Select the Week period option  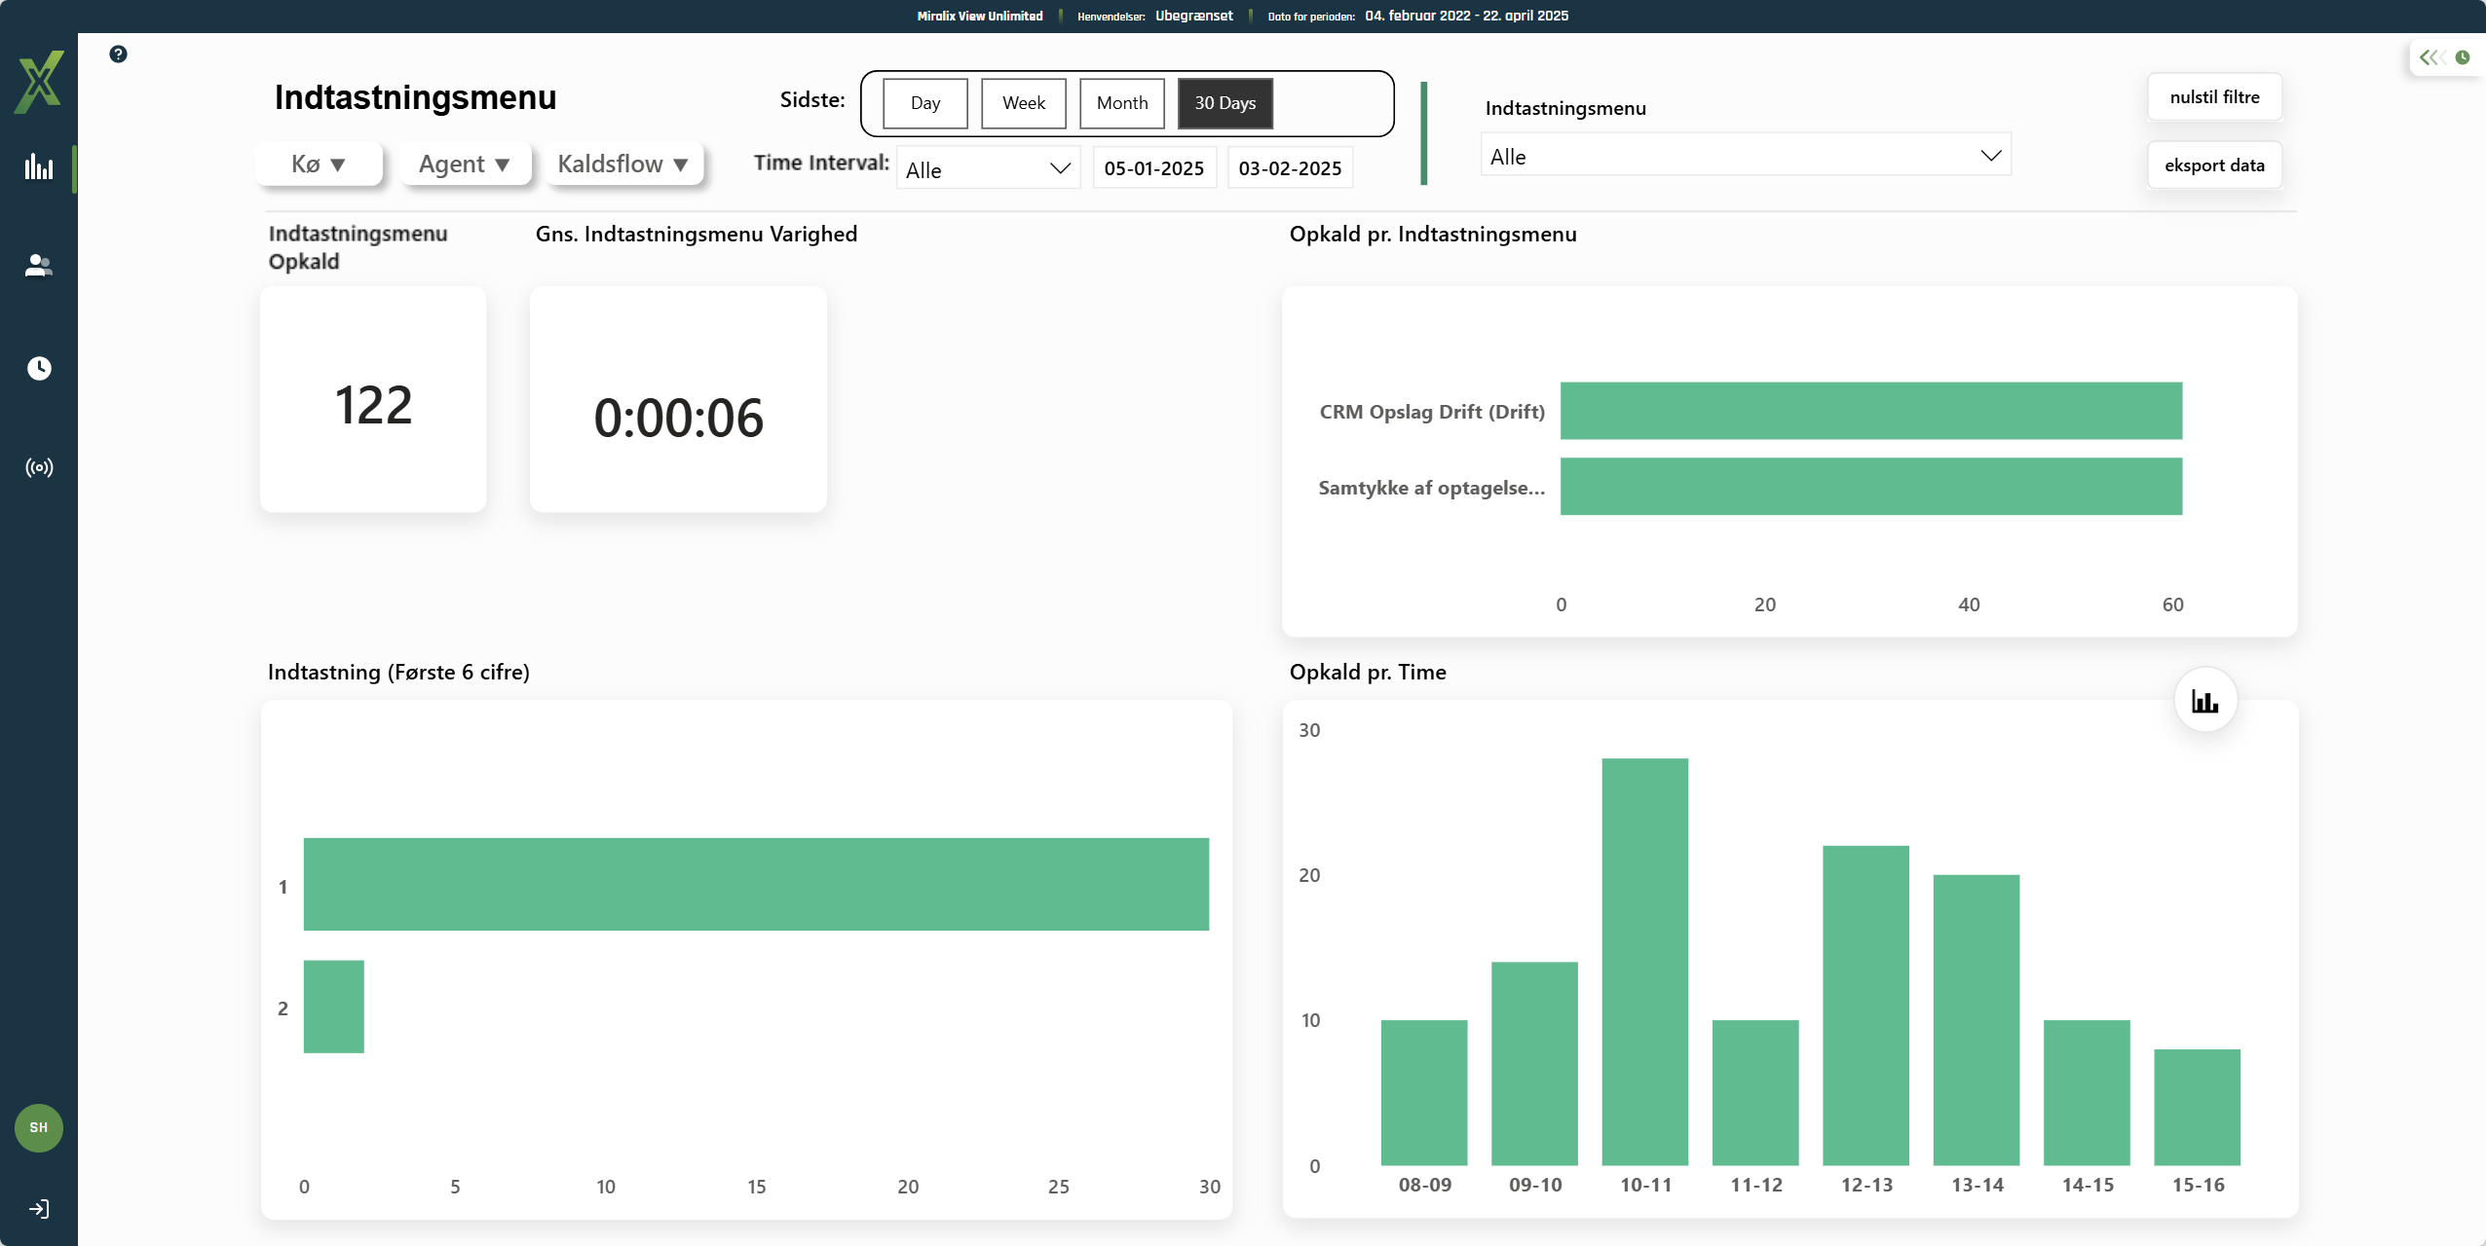click(x=1023, y=103)
